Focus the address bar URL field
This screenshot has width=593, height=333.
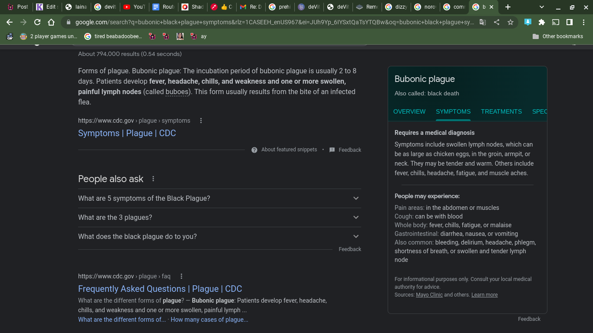[x=275, y=22]
